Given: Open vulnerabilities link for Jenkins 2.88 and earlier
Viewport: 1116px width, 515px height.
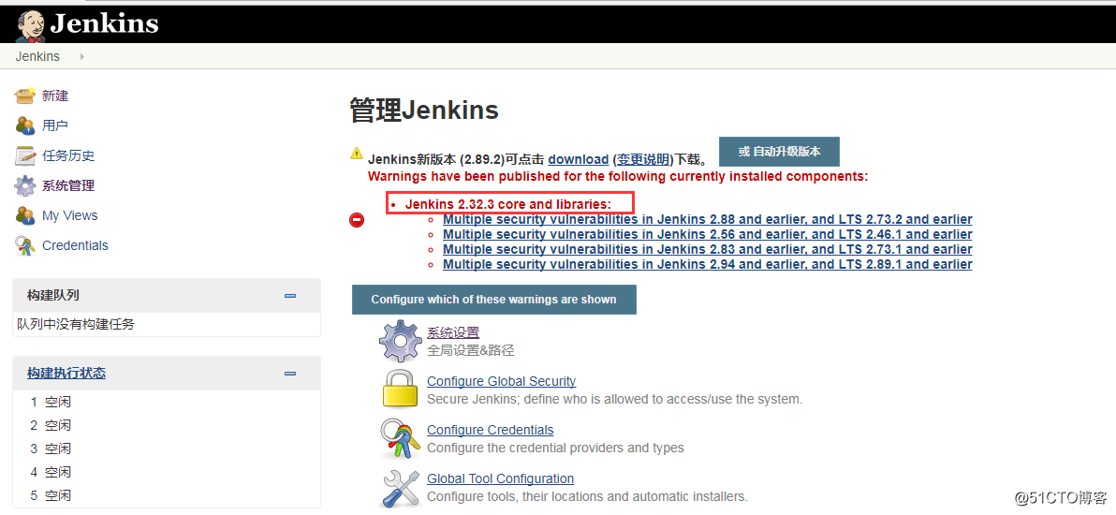Looking at the screenshot, I should coord(708,219).
